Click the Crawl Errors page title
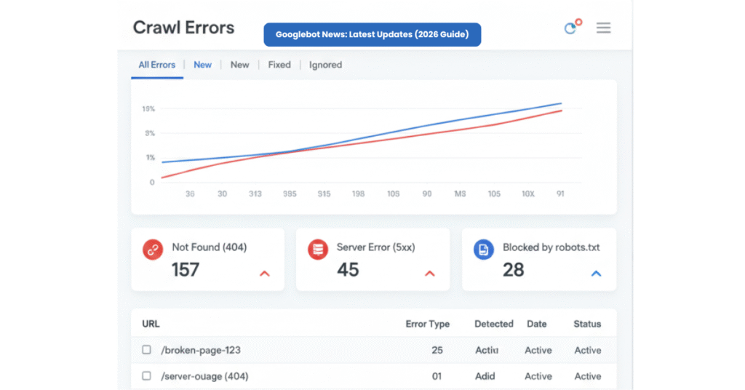745x390 pixels. point(183,28)
